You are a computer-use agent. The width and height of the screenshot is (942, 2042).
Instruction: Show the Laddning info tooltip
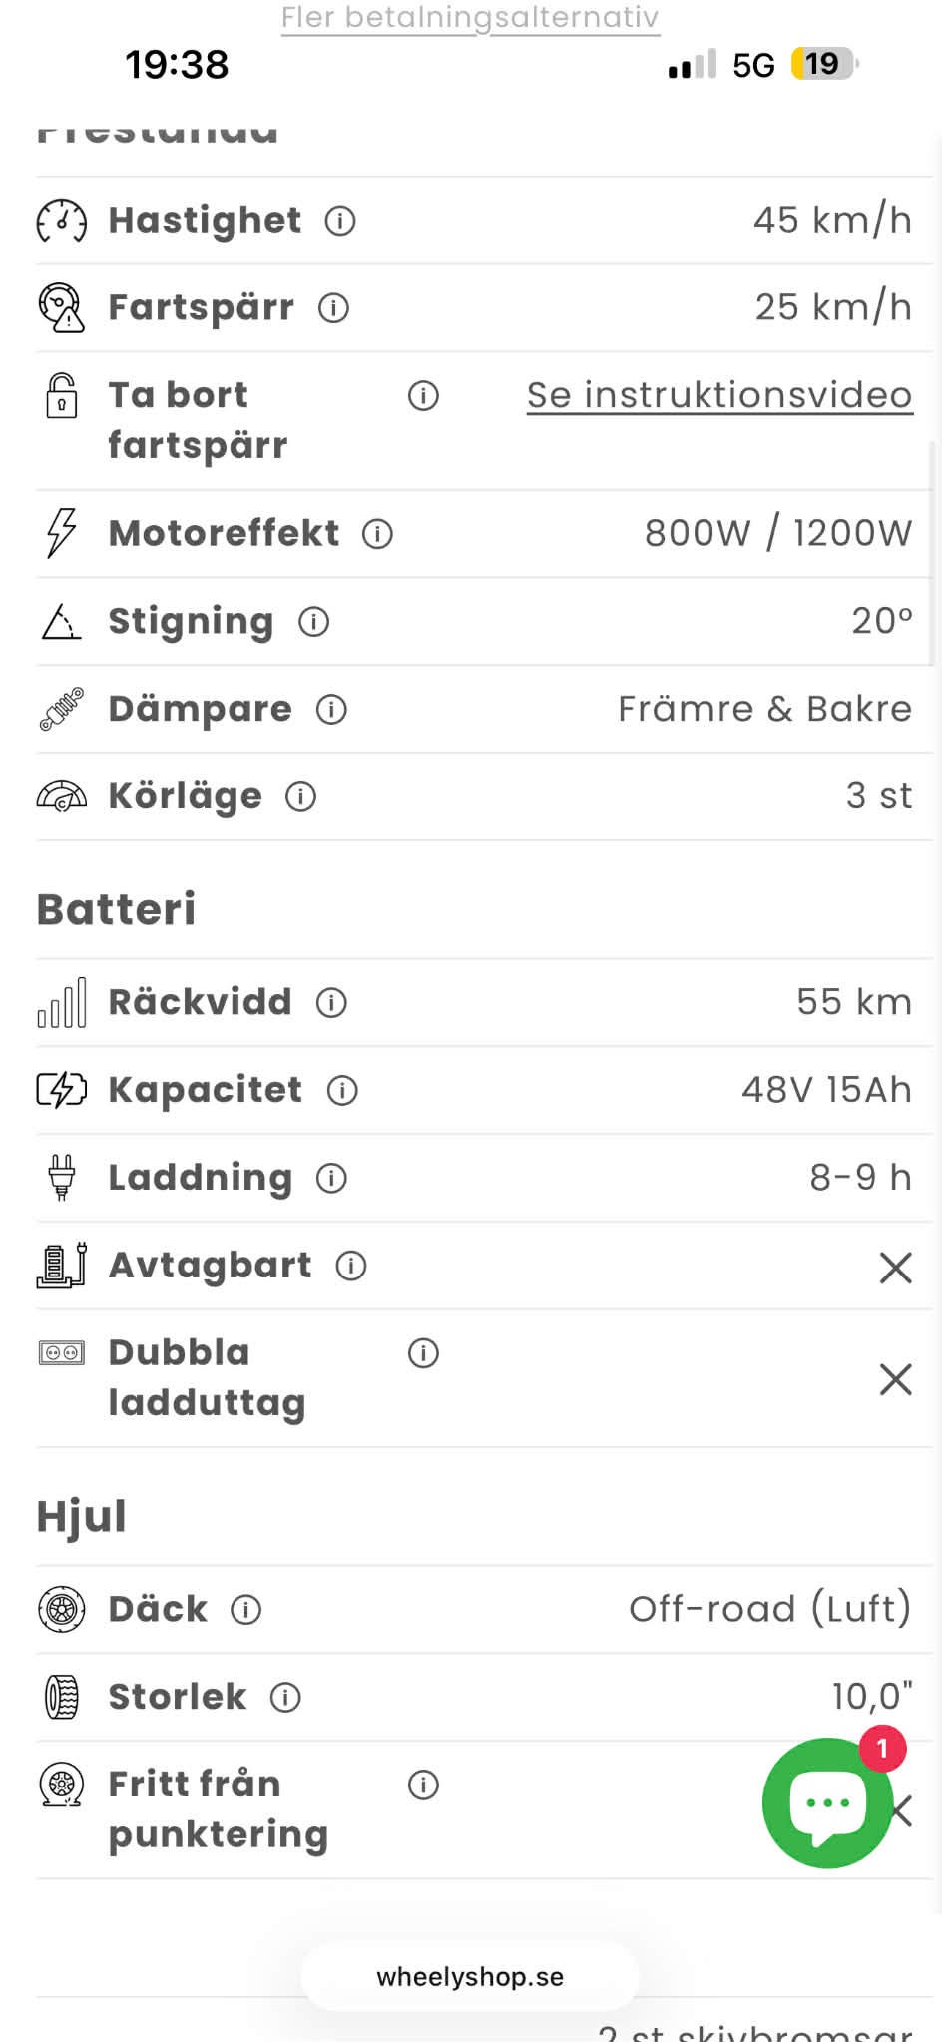pos(331,1179)
